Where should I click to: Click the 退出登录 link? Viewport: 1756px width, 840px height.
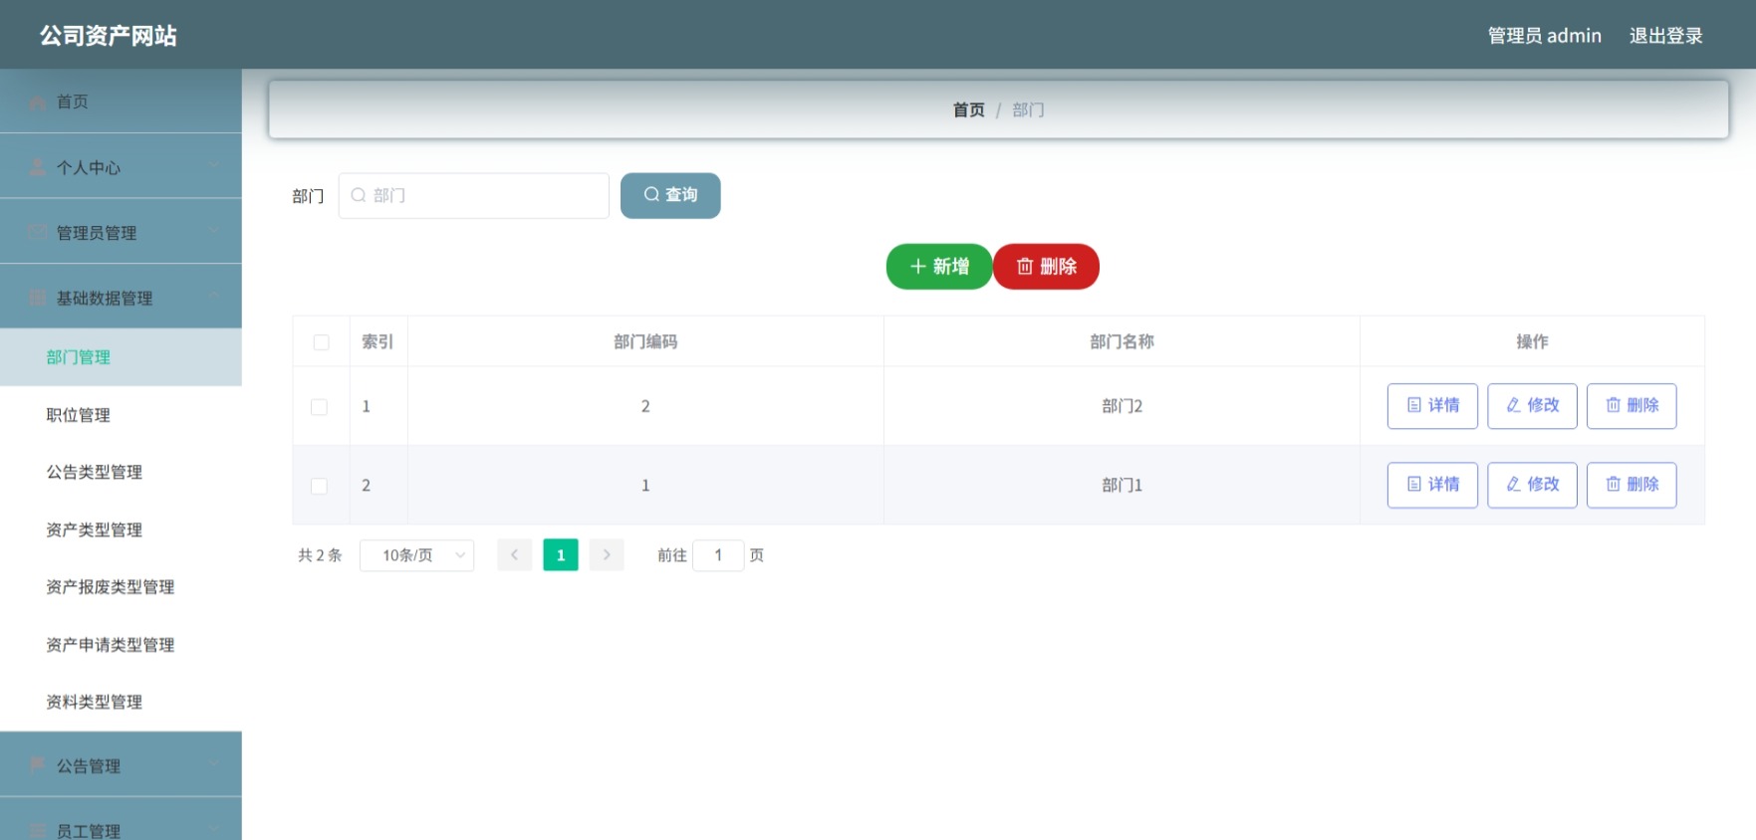[x=1665, y=36]
